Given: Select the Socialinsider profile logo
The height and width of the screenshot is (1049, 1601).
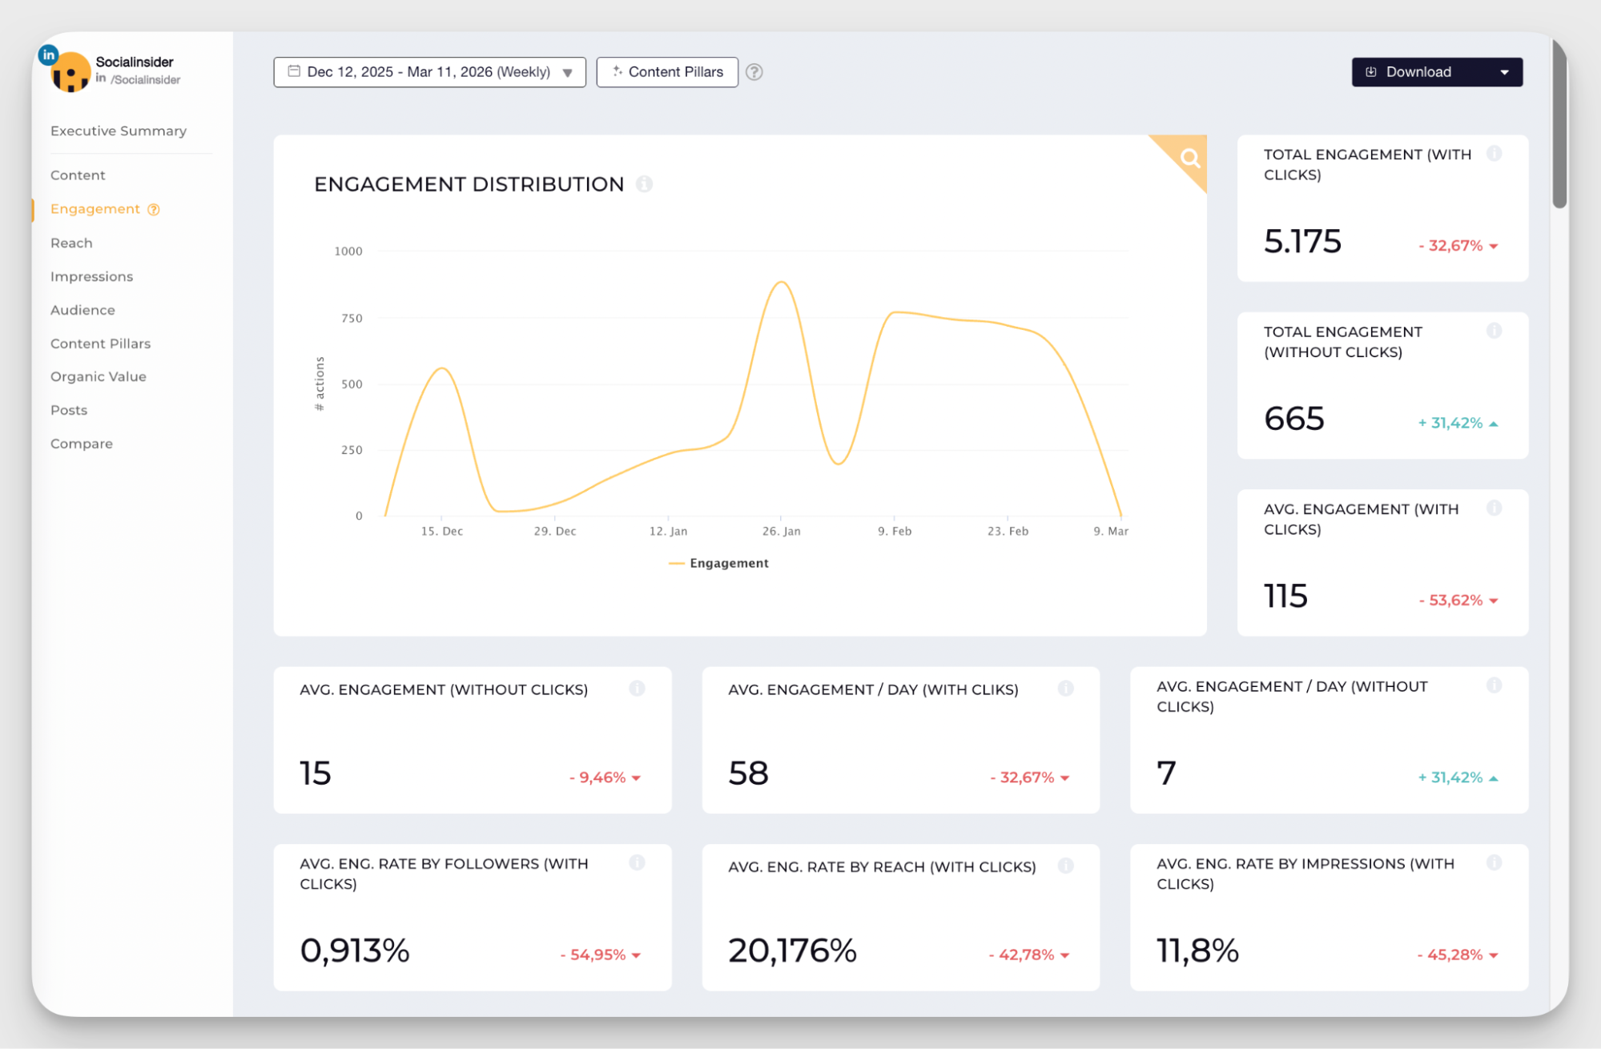Looking at the screenshot, I should tap(70, 72).
